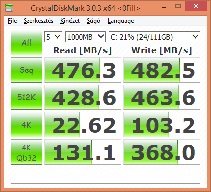Screen dimensions: 211x192
Task: Click the 4K read result 22.62
Action: click(x=83, y=125)
